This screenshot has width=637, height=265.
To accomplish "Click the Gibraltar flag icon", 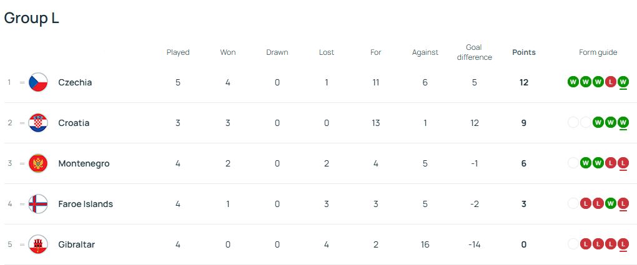I will 38,244.
